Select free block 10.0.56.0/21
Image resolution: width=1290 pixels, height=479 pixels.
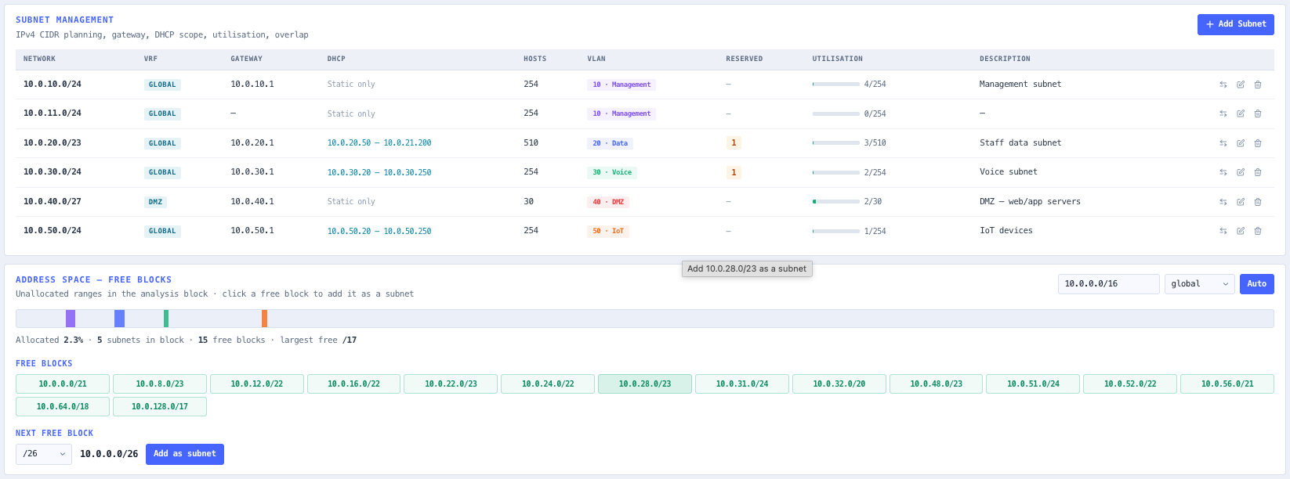click(x=1227, y=384)
